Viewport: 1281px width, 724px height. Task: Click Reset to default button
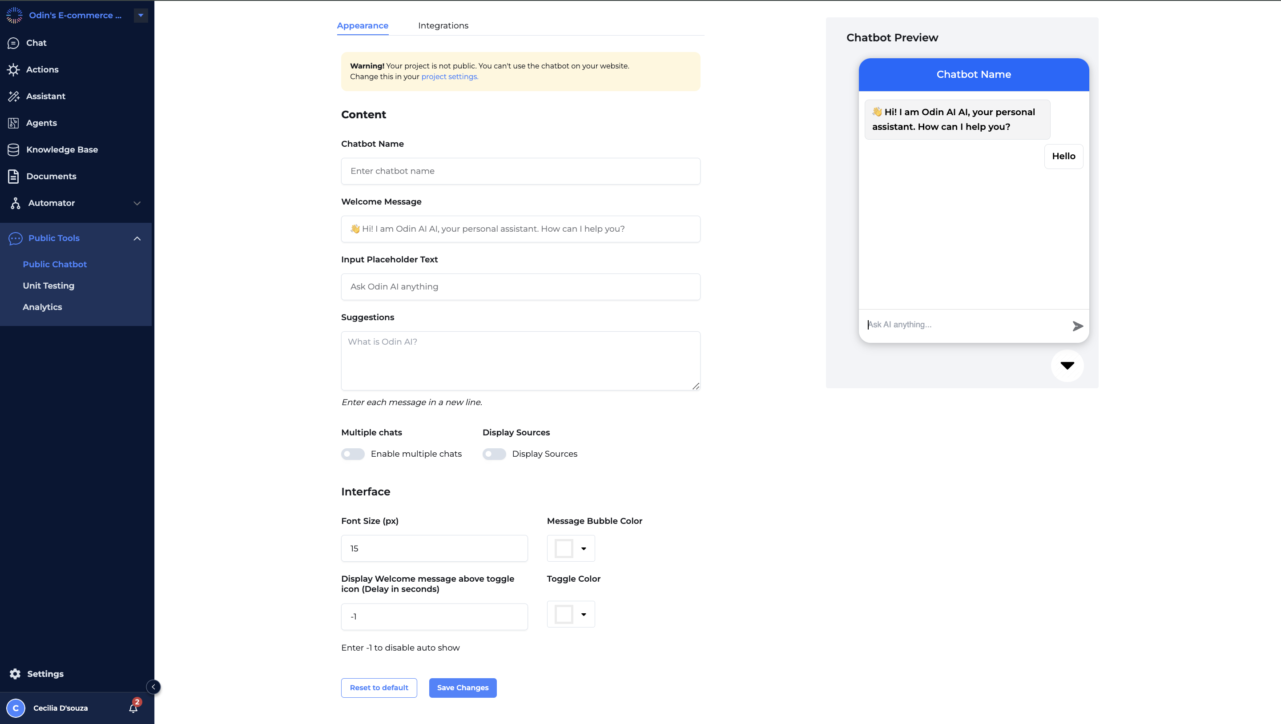pos(379,687)
